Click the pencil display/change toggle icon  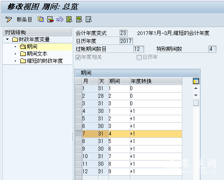coord(9,19)
